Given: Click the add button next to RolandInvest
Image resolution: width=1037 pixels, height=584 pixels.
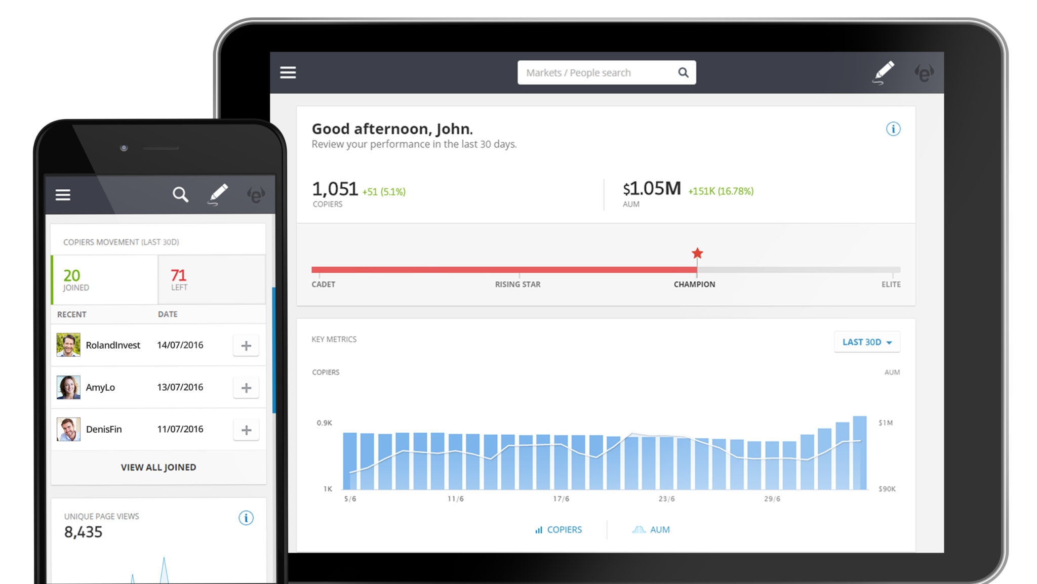Looking at the screenshot, I should (x=246, y=346).
